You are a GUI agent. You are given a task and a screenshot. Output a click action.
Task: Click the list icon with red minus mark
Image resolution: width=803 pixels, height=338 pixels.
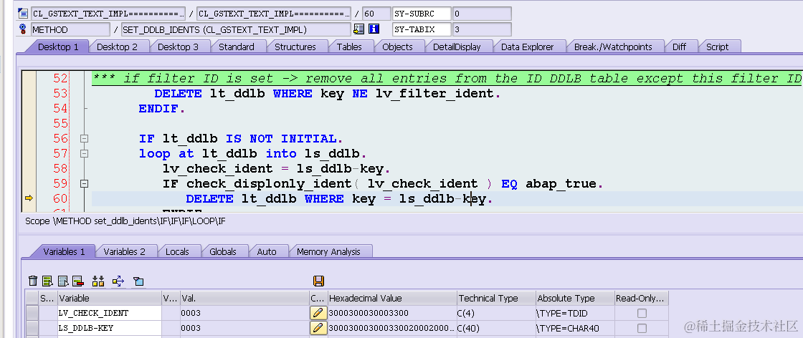[x=77, y=281]
